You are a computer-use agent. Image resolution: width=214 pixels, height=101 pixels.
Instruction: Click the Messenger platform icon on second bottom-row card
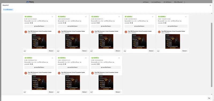[x=65, y=64]
